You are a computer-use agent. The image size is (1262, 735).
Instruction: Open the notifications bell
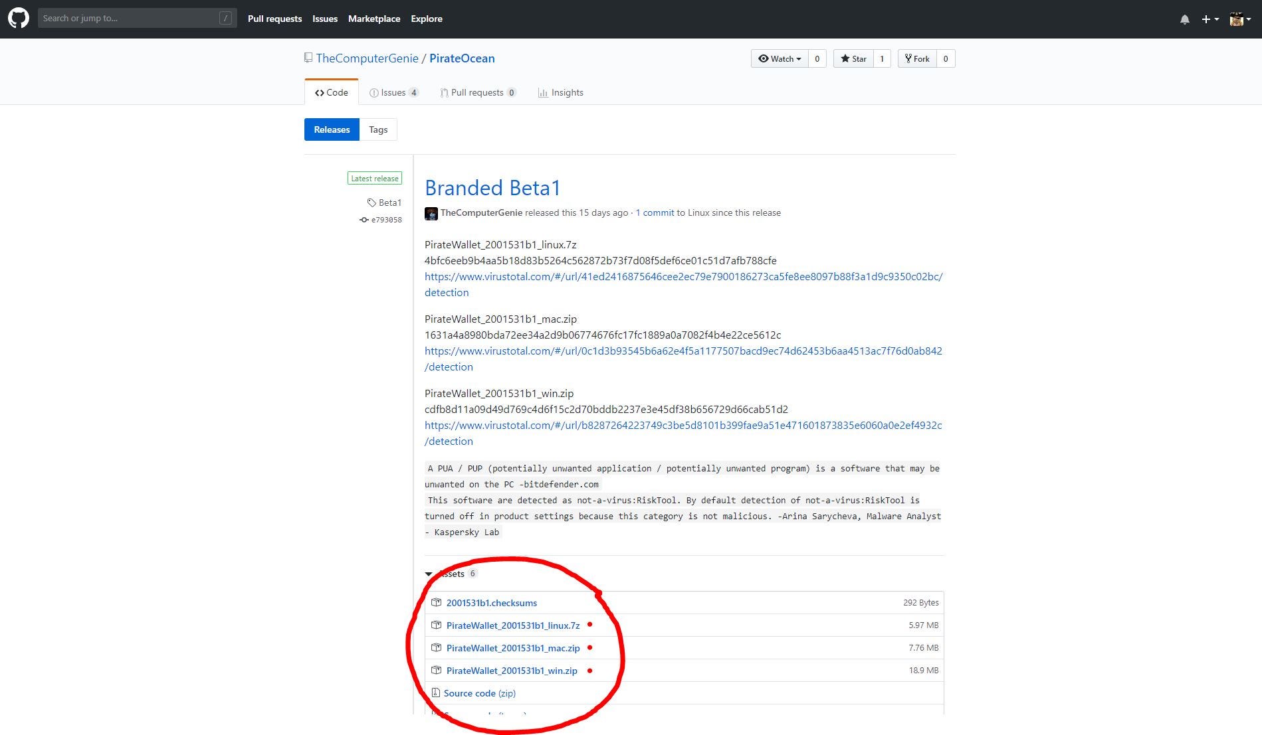point(1184,19)
